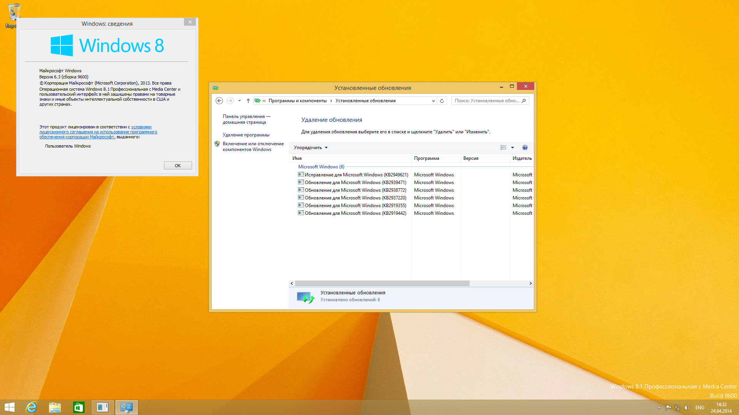
Task: Select update KB2937220 row
Action: click(415, 198)
